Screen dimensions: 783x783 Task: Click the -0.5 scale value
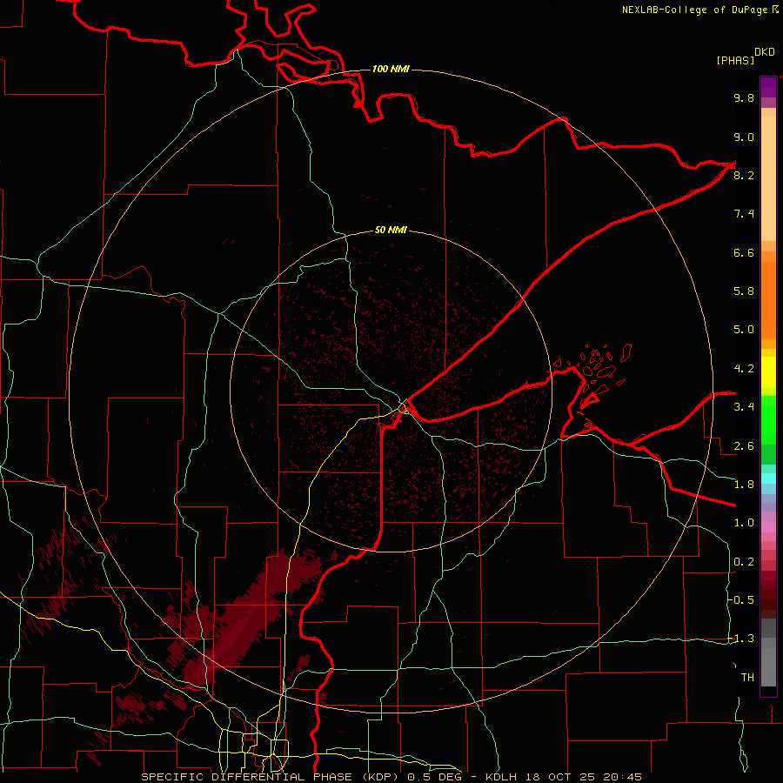click(741, 599)
